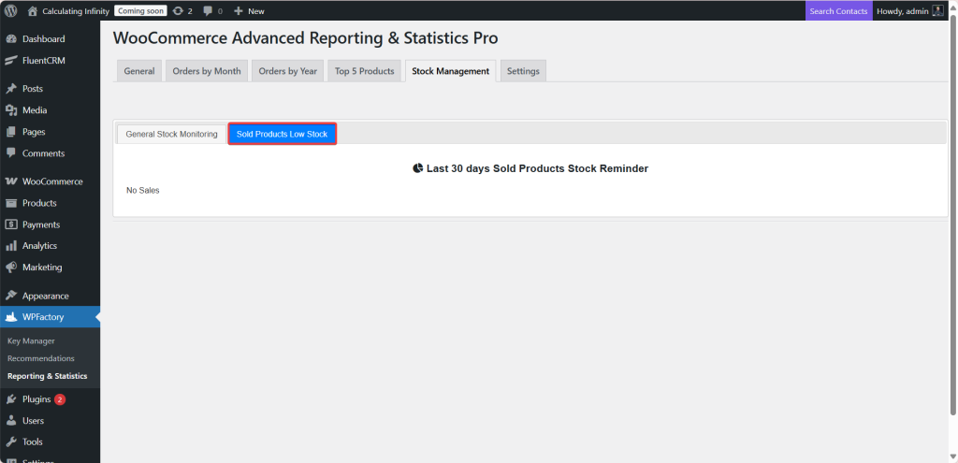The height and width of the screenshot is (463, 958).
Task: Open Recommendations submenu link
Action: tap(41, 358)
